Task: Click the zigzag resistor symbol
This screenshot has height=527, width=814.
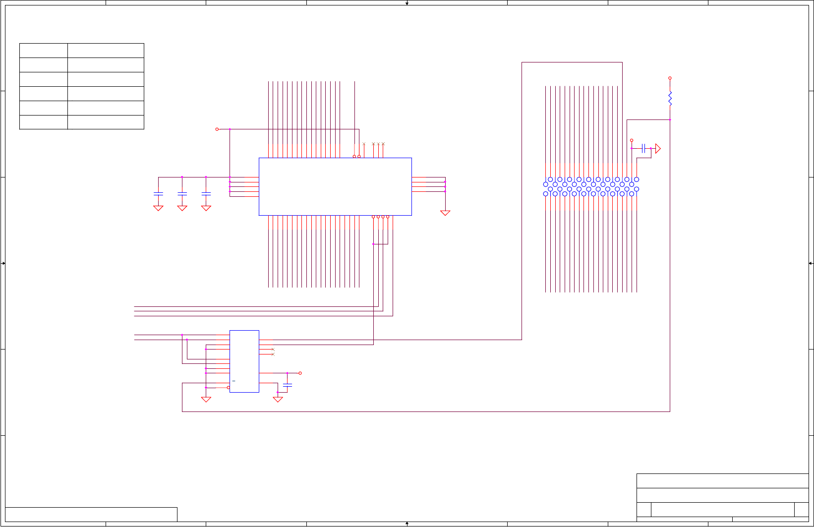Action: [x=670, y=98]
